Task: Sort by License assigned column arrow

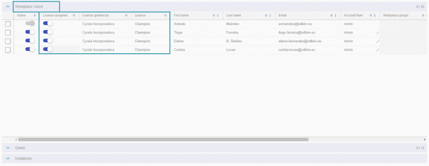Action: pyautogui.click(x=74, y=16)
